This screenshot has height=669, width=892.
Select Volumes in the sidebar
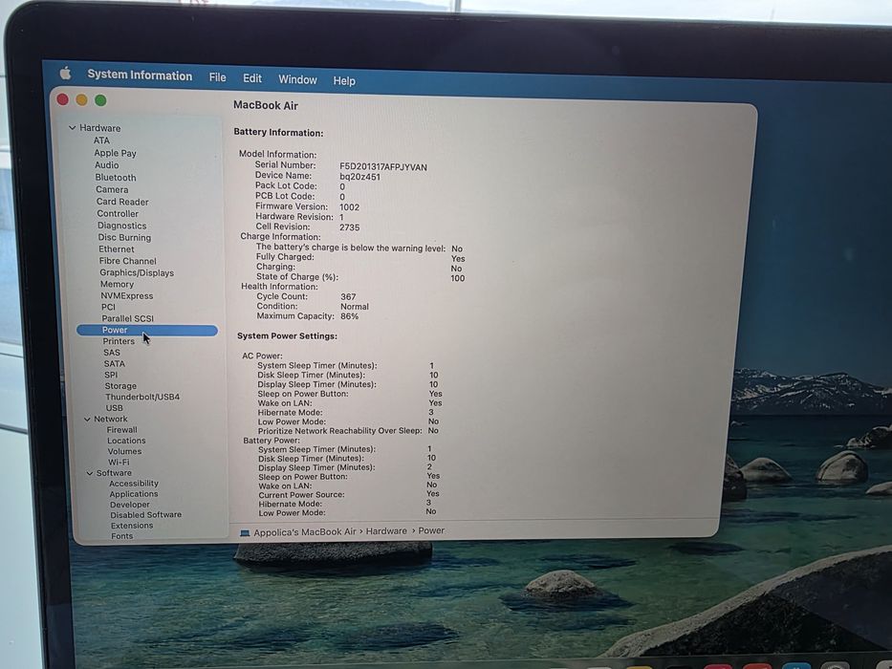124,451
